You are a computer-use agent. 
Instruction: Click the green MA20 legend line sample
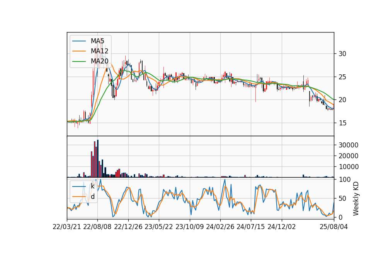click(79, 61)
